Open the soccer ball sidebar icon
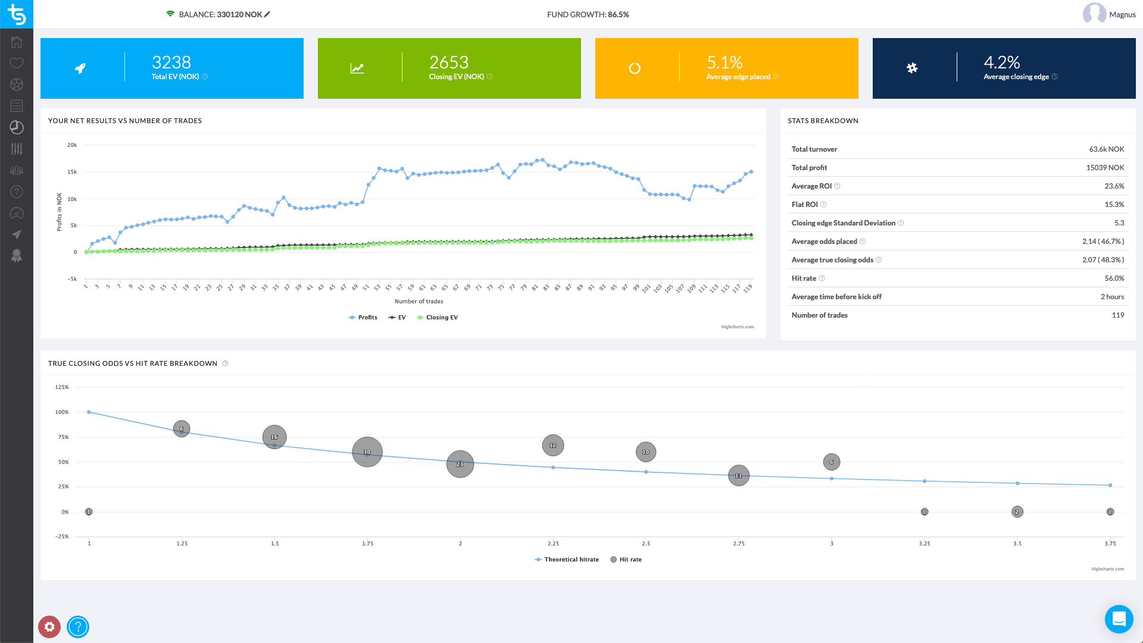Image resolution: width=1143 pixels, height=643 pixels. [x=17, y=84]
